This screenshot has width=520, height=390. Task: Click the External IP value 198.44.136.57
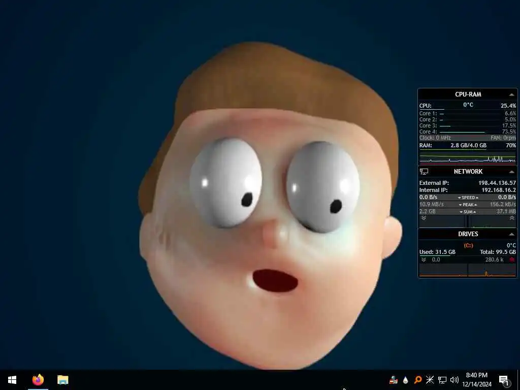[x=497, y=183]
